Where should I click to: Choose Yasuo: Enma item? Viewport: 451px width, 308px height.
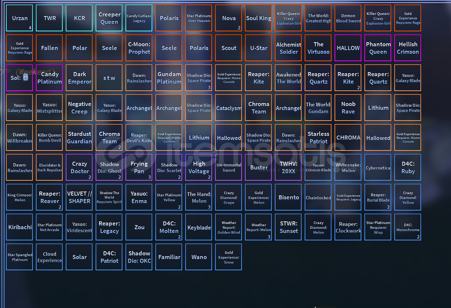coord(139,197)
